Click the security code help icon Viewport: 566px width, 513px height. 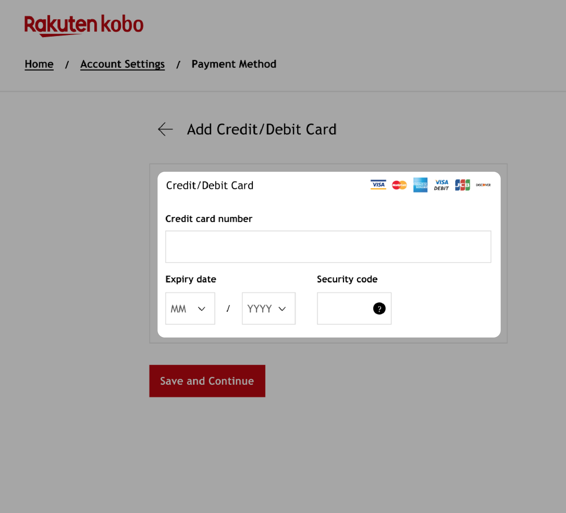379,308
